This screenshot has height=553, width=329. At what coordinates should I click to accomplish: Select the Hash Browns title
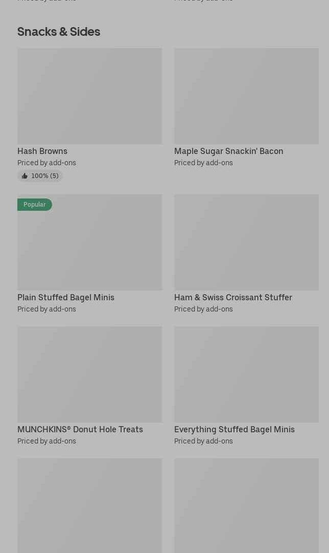pos(42,151)
